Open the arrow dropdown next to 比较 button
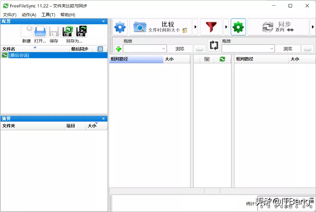The width and height of the screenshot is (316, 212). [x=195, y=27]
